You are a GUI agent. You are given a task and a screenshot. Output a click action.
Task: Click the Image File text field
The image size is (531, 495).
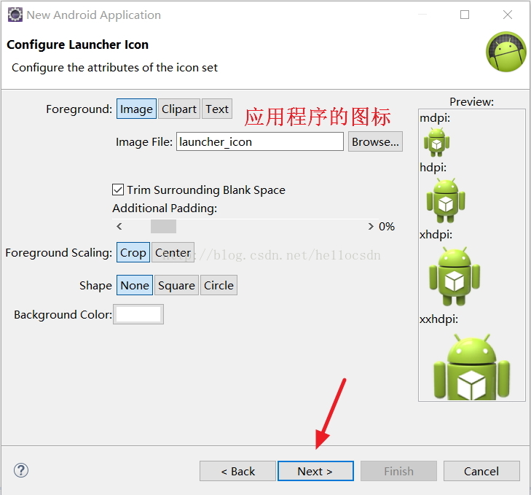[x=260, y=141]
